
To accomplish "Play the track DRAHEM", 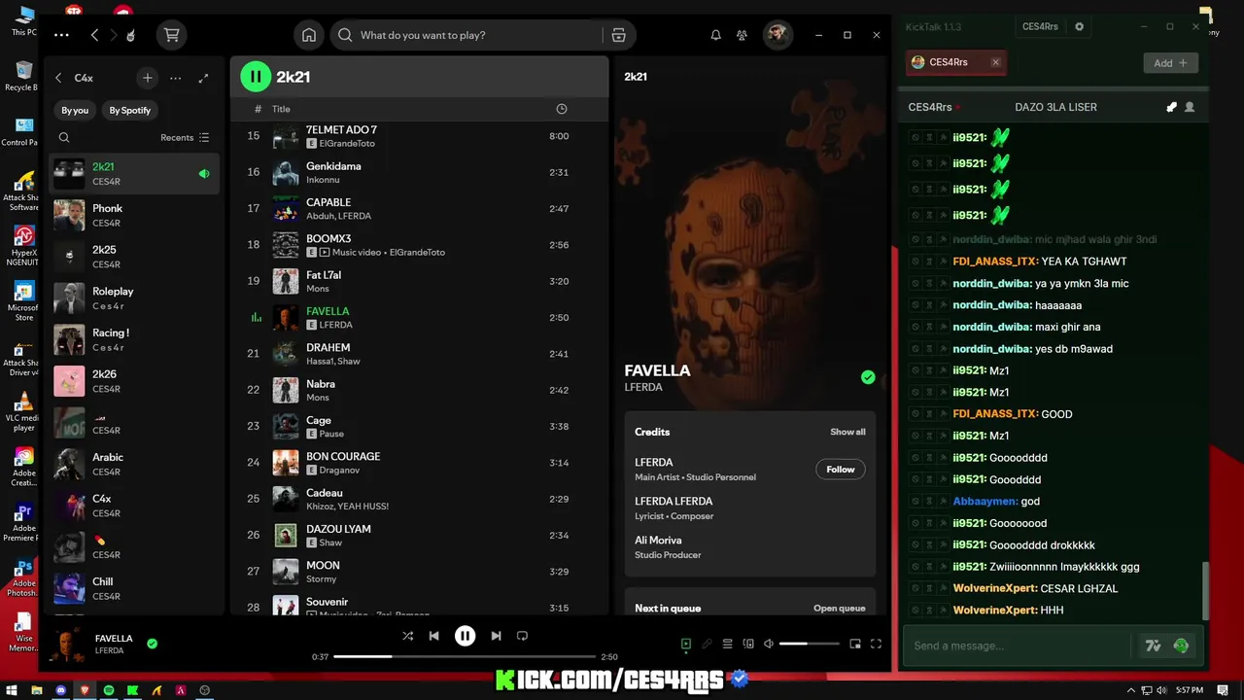I will 418,354.
